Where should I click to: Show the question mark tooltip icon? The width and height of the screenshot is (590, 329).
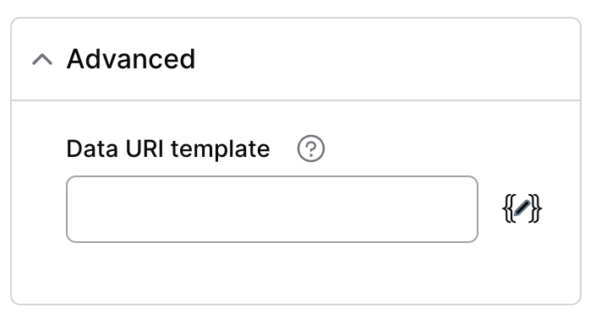click(x=311, y=148)
